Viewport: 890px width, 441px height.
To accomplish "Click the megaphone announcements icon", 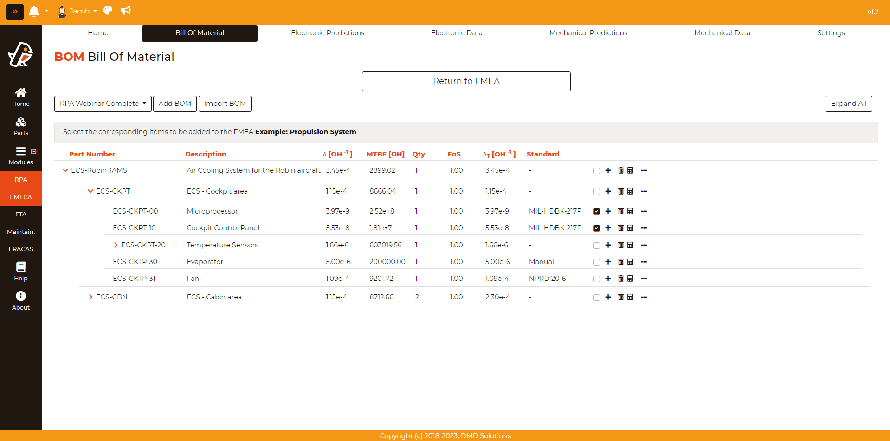I will click(x=126, y=11).
